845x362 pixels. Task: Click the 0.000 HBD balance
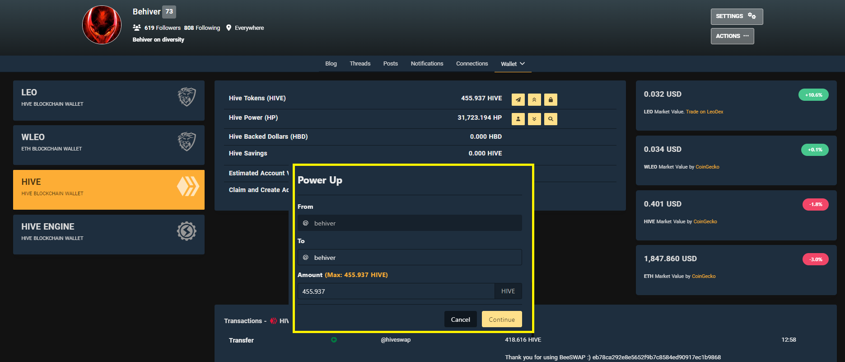(x=486, y=136)
